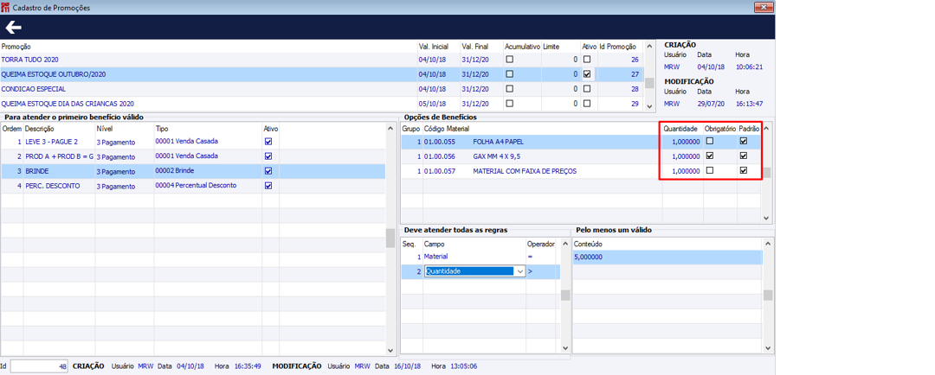The height and width of the screenshot is (375, 935).
Task: Select FOLHA A4 PAPEL material row
Action: pyautogui.click(x=582, y=142)
